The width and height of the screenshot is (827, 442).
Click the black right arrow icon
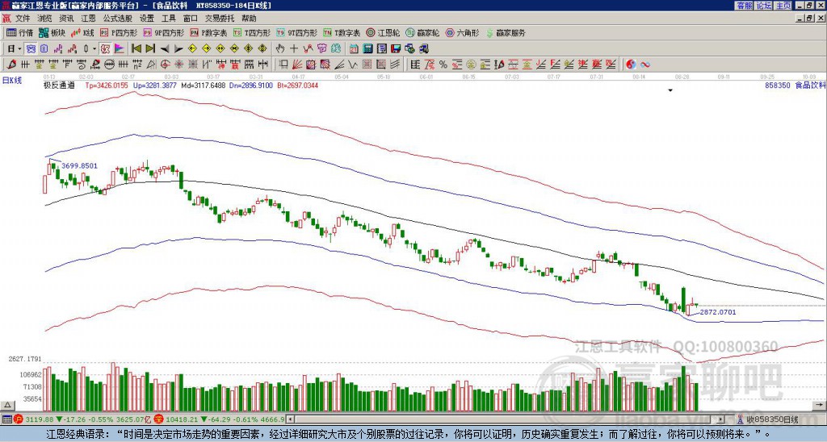(x=178, y=49)
